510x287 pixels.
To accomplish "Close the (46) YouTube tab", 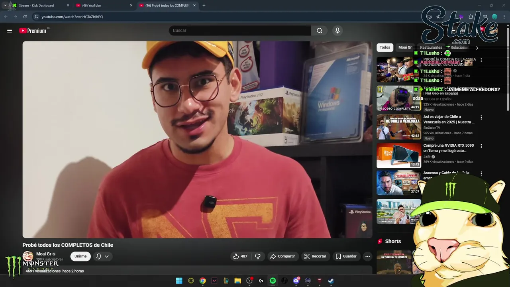I will (131, 6).
